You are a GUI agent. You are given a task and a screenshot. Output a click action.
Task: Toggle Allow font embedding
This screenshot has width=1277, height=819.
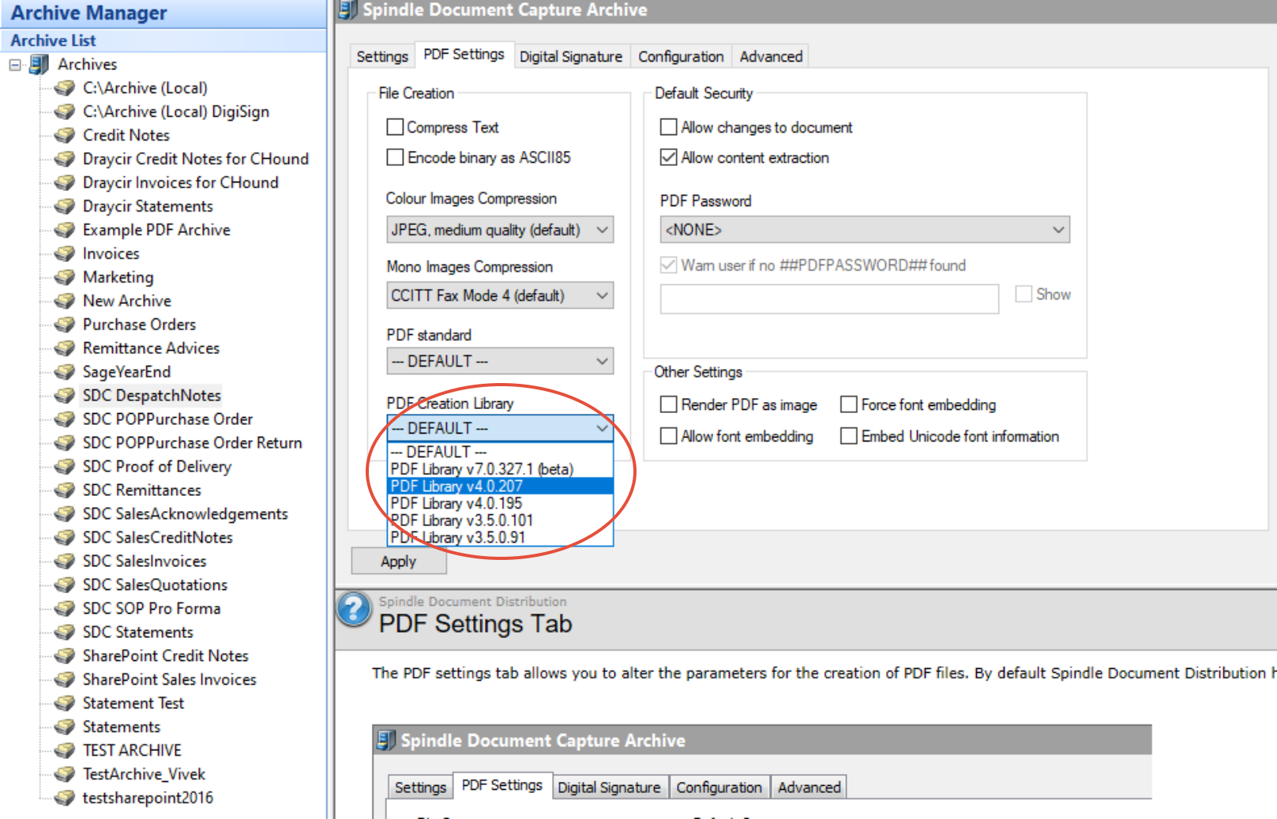point(668,436)
